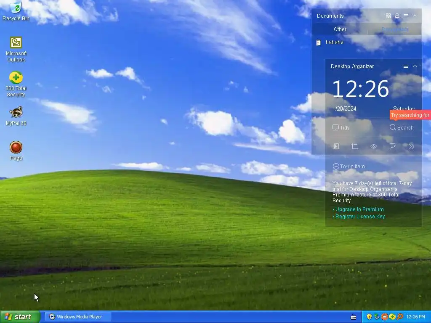
Task: Click the orange magnifier tray icon
Action: tap(400, 317)
